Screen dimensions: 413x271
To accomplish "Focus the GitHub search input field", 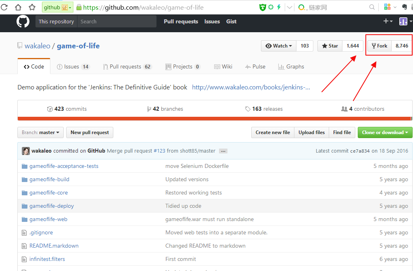I will [117, 22].
